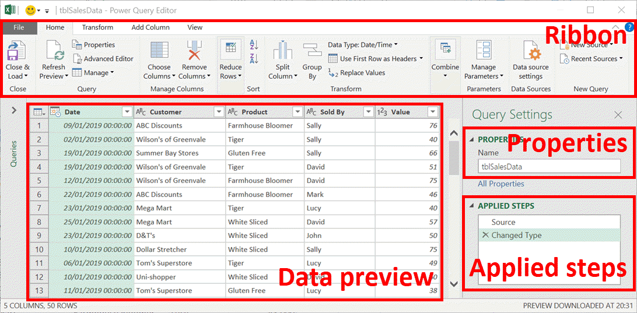Sort ascending with the A-Z icon
Viewport: 637px width, 313px height.
point(254,45)
